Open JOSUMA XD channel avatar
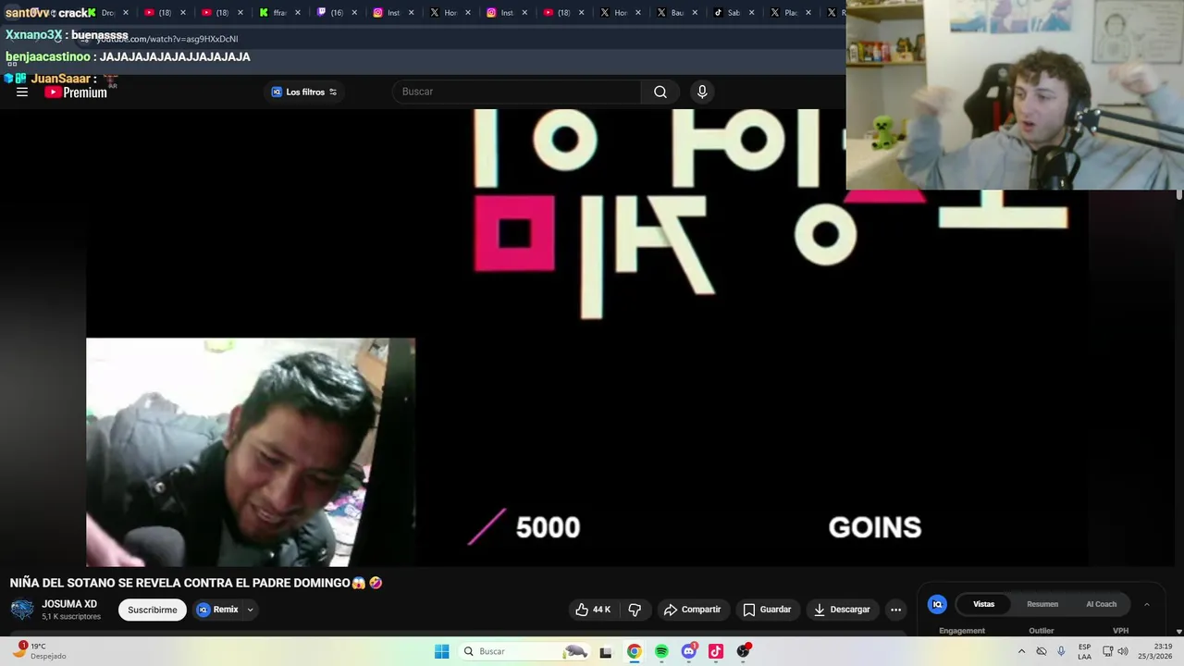Viewport: 1184px width, 666px height. 22,610
